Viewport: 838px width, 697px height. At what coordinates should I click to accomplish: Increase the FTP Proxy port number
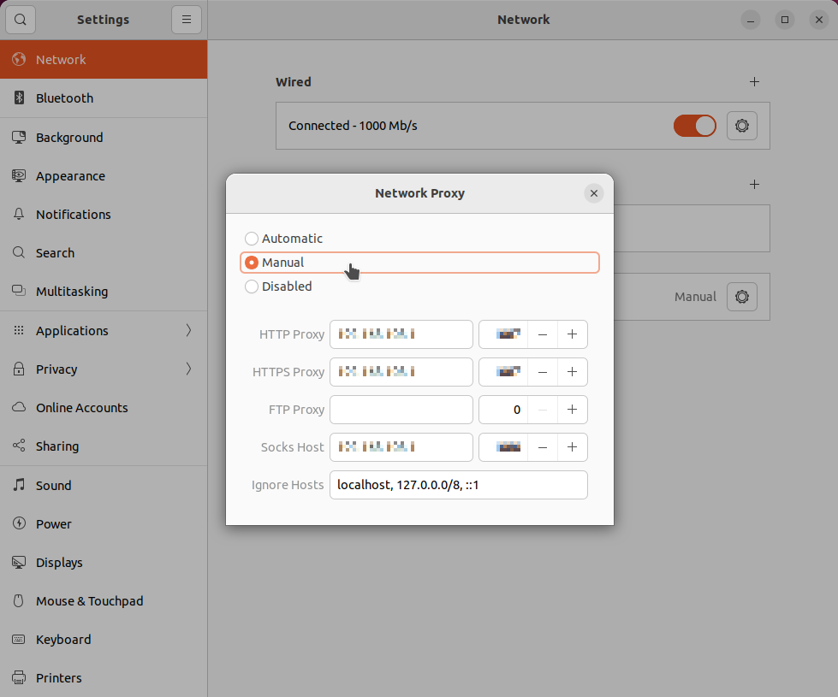571,410
